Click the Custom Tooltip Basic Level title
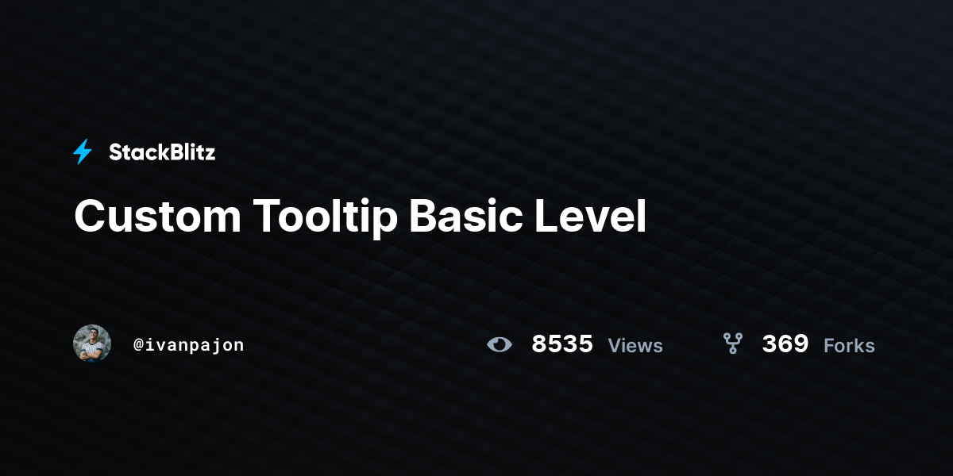The height and width of the screenshot is (476, 953). 361,216
